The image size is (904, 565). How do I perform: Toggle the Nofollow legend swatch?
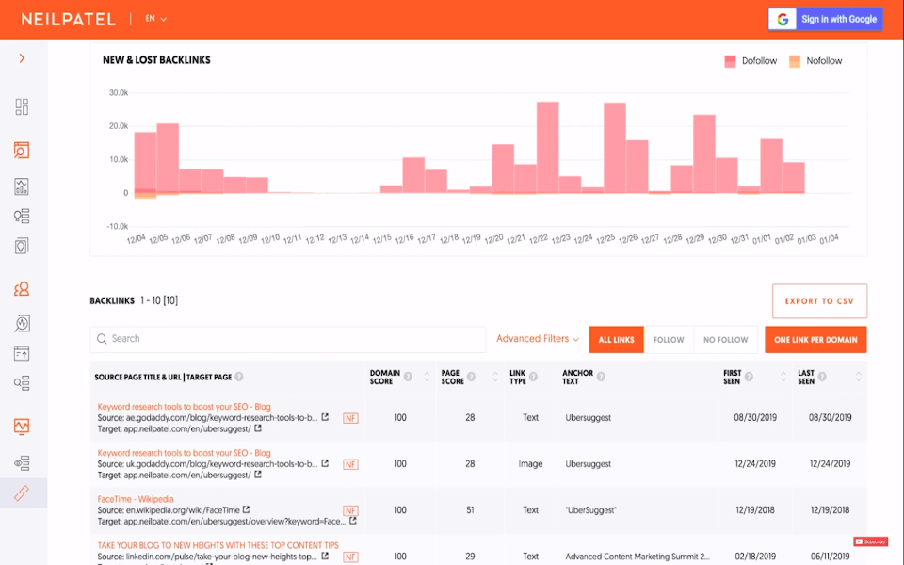[795, 61]
